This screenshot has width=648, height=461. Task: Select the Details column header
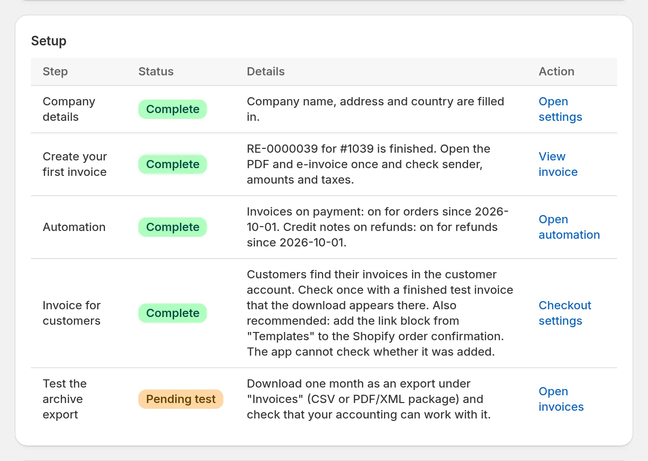click(x=265, y=72)
